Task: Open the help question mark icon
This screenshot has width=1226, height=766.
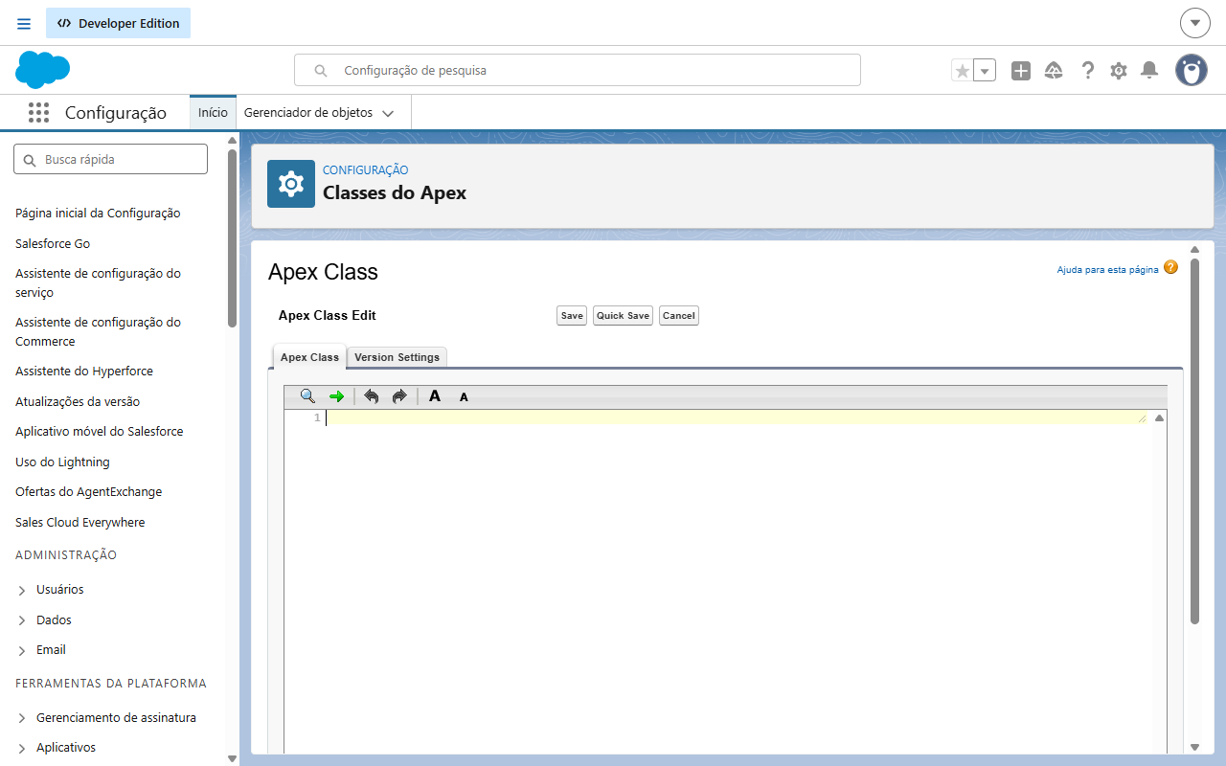Action: pyautogui.click(x=1087, y=71)
